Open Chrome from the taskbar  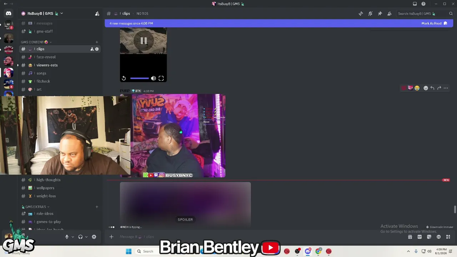pyautogui.click(x=318, y=251)
